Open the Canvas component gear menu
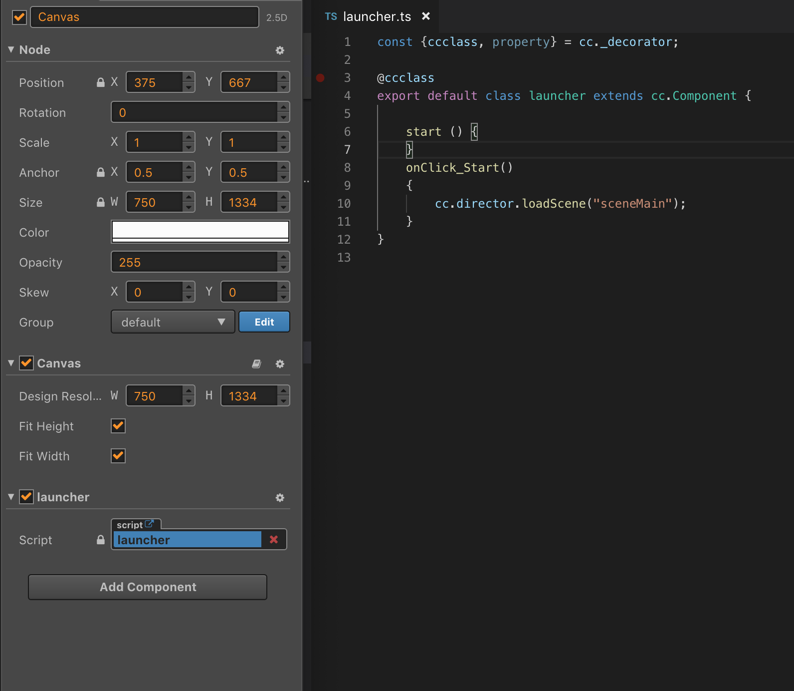This screenshot has width=794, height=691. coord(280,364)
